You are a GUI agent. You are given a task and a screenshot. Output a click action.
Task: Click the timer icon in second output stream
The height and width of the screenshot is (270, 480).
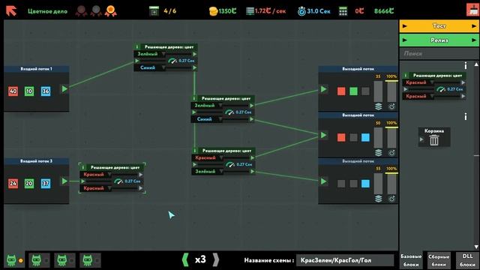coord(391,152)
